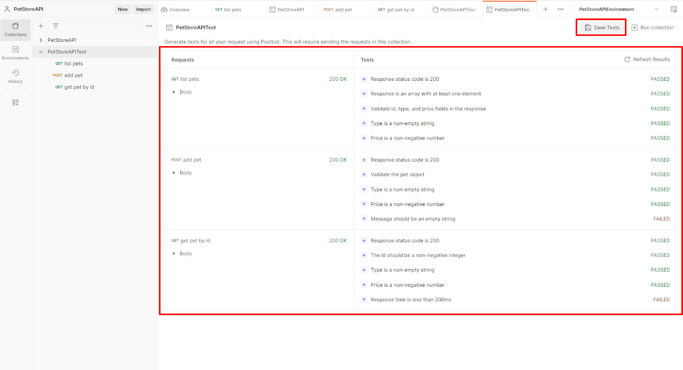The height and width of the screenshot is (370, 683).
Task: Open the Collections sidebar section
Action: coord(15,30)
